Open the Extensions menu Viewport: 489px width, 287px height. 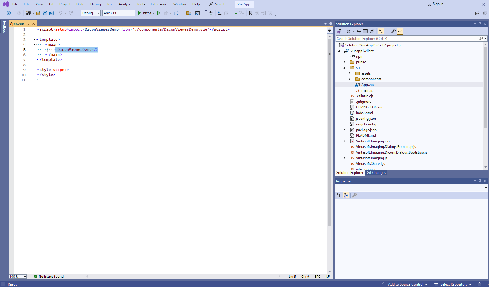pyautogui.click(x=159, y=4)
